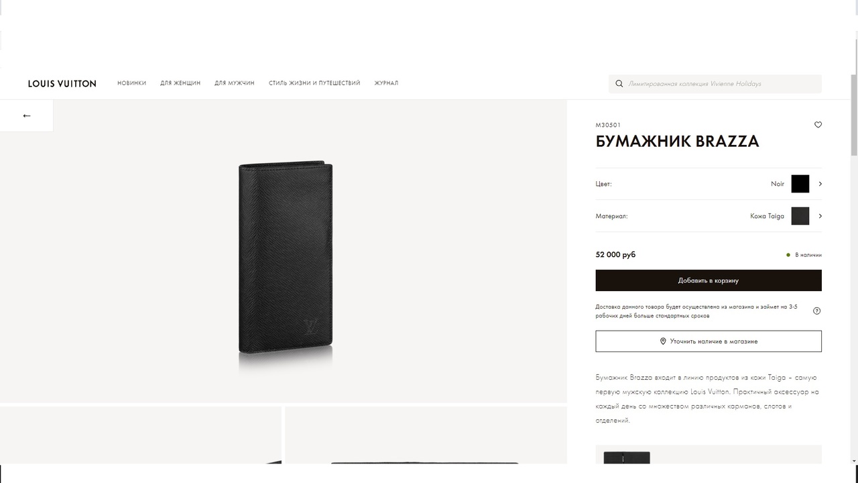Open the delivery info question mark icon
This screenshot has width=858, height=483.
816,311
